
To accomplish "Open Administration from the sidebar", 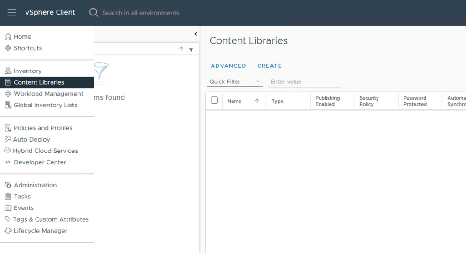I will (35, 185).
